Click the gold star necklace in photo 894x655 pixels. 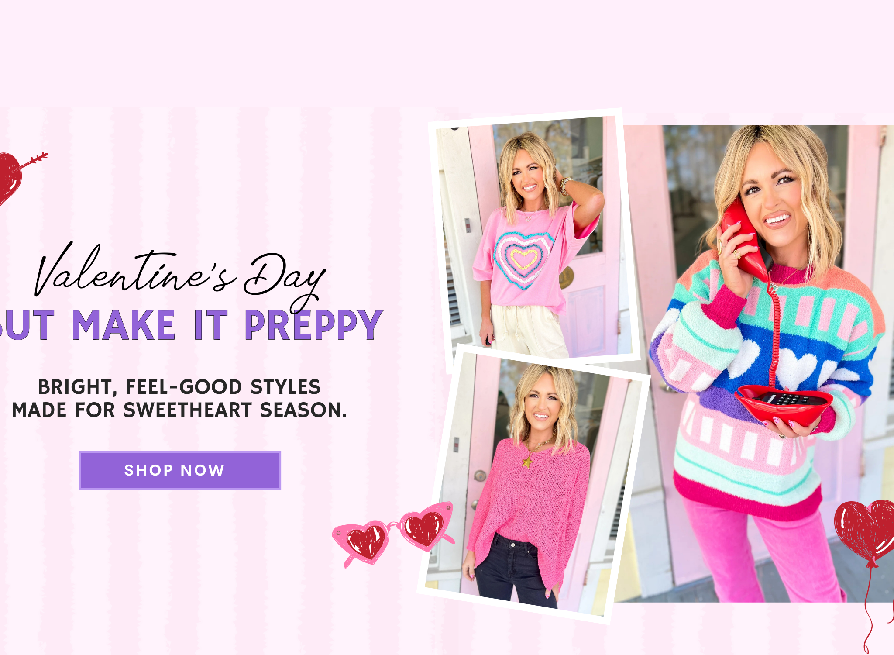point(527,461)
